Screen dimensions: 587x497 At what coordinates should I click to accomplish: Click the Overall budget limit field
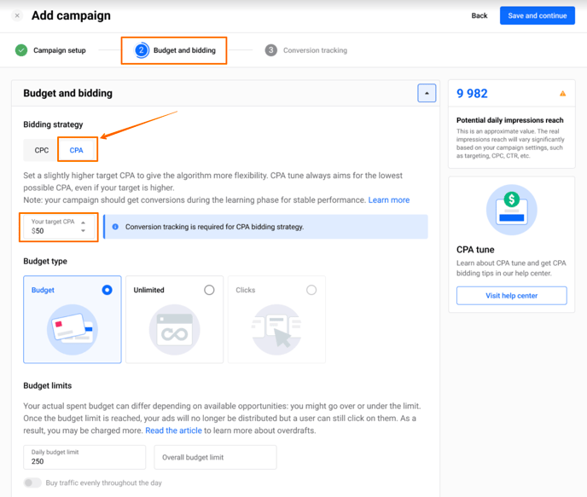pyautogui.click(x=215, y=457)
